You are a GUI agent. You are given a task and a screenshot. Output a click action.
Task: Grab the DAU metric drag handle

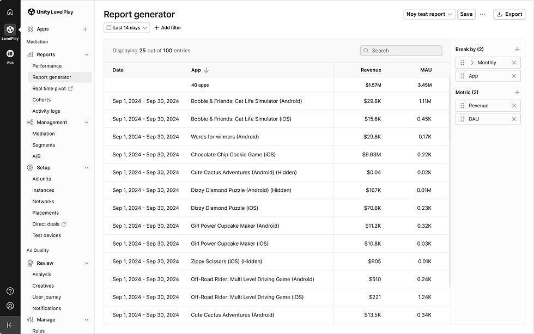click(x=462, y=119)
